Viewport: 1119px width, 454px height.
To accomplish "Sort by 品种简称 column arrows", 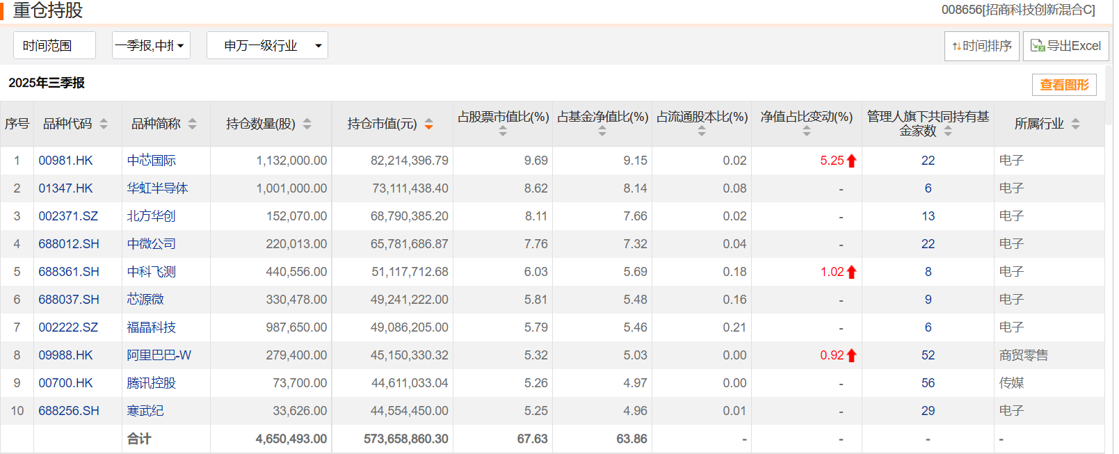I will coord(193,124).
